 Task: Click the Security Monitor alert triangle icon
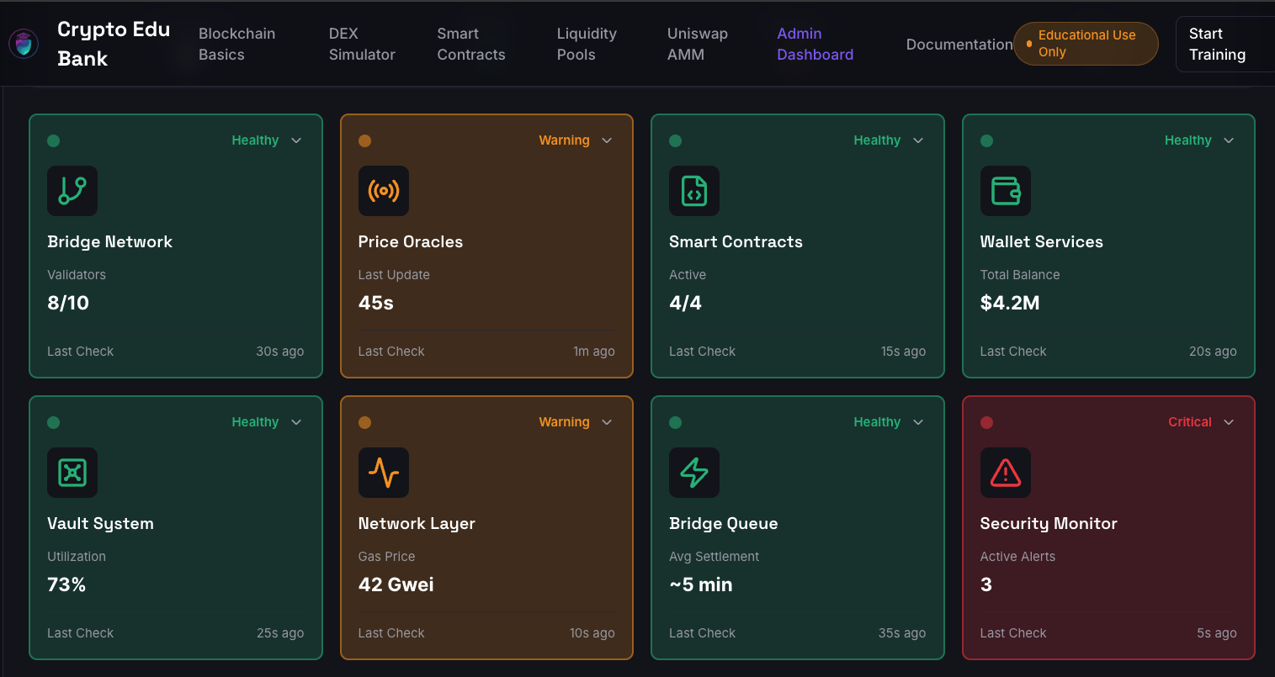coord(1006,473)
